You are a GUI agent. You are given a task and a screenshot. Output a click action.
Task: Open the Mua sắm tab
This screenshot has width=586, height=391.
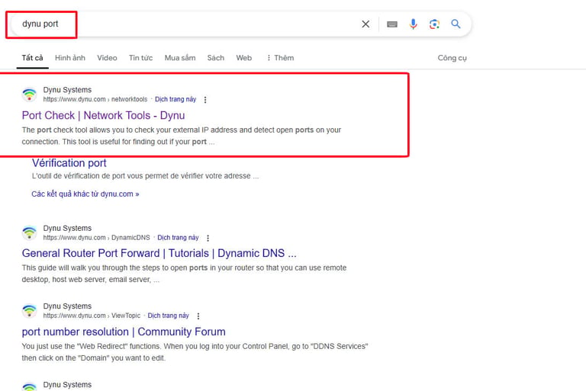pos(180,58)
